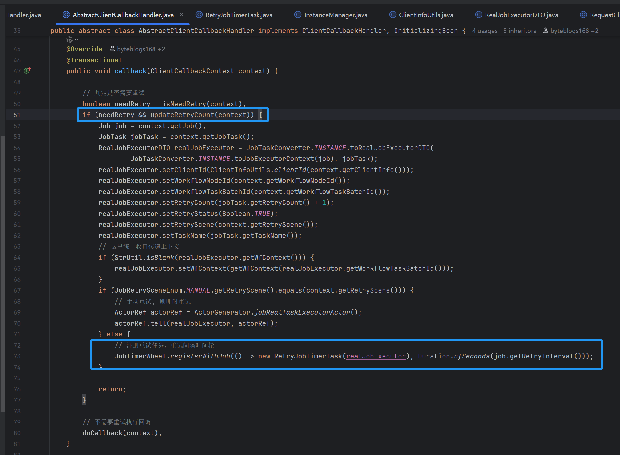Image resolution: width=620 pixels, height=455 pixels.
Task: Click the closing brace on line 77
Action: [x=84, y=400]
